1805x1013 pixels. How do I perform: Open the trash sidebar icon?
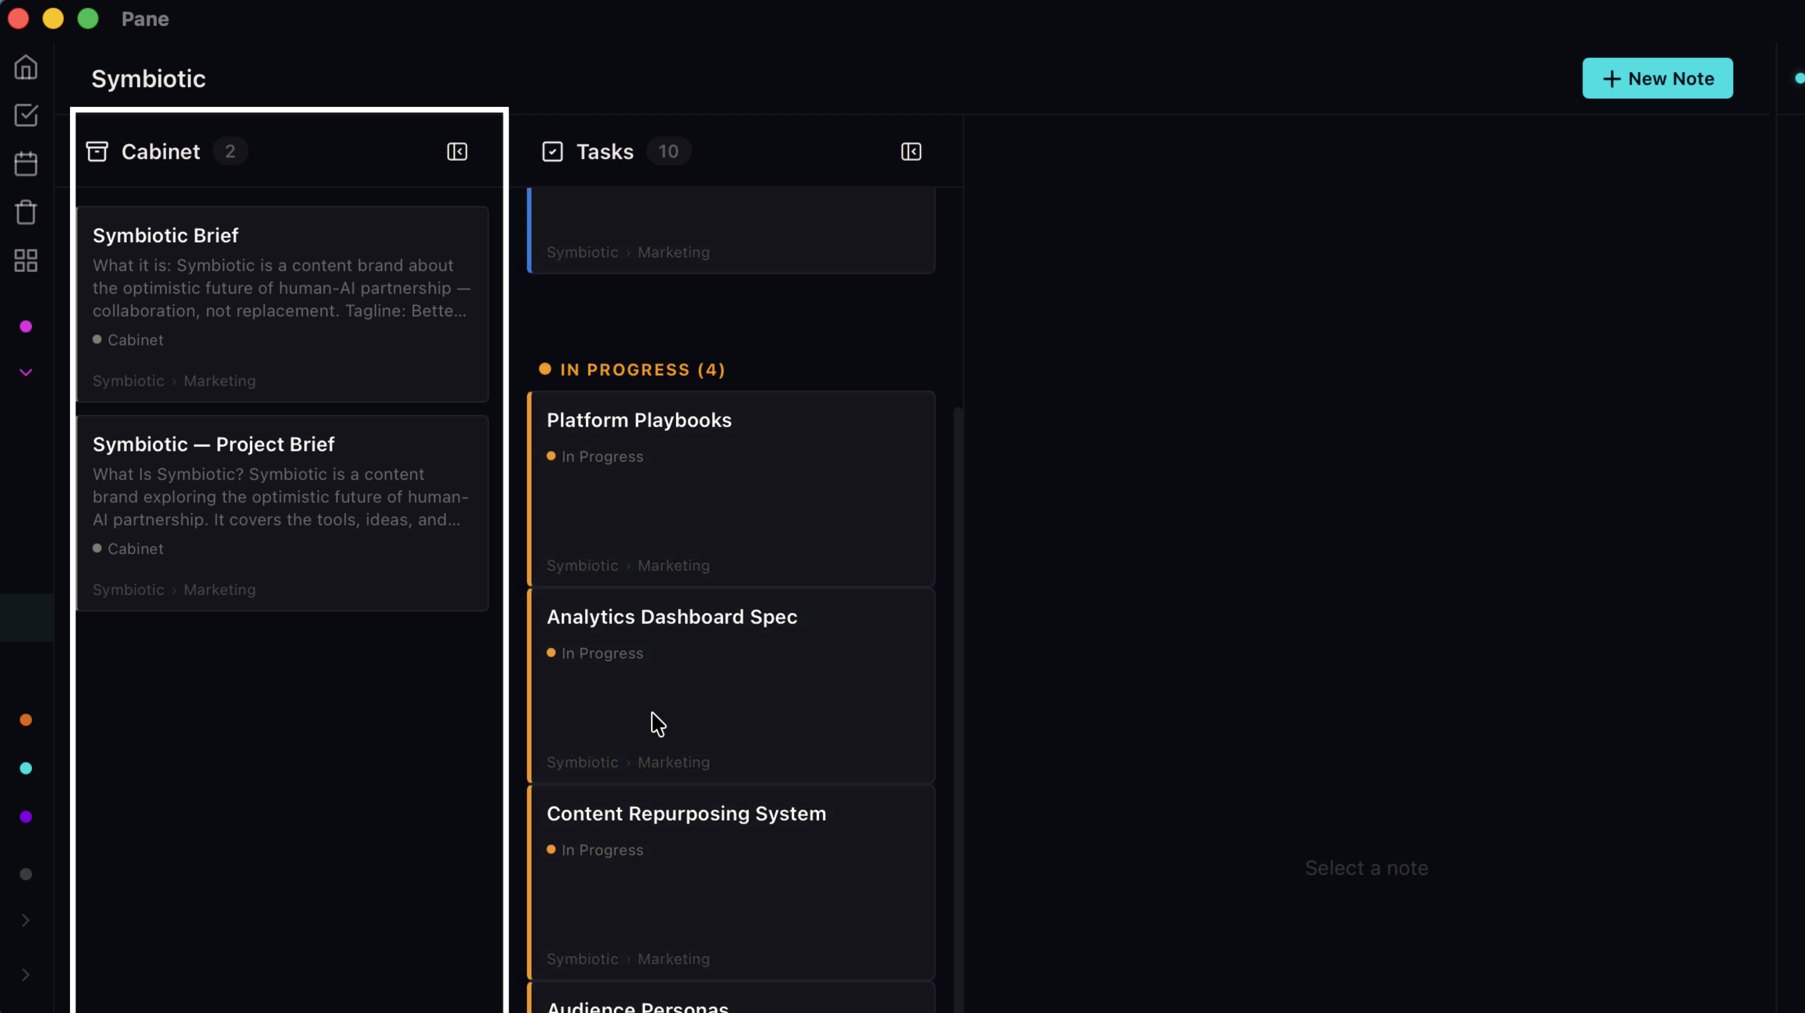tap(26, 212)
